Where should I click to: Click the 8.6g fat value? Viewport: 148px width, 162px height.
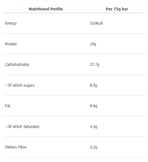tap(93, 106)
